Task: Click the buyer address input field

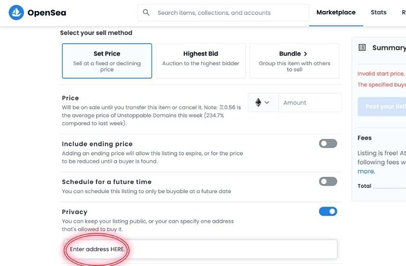Action: [201, 249]
